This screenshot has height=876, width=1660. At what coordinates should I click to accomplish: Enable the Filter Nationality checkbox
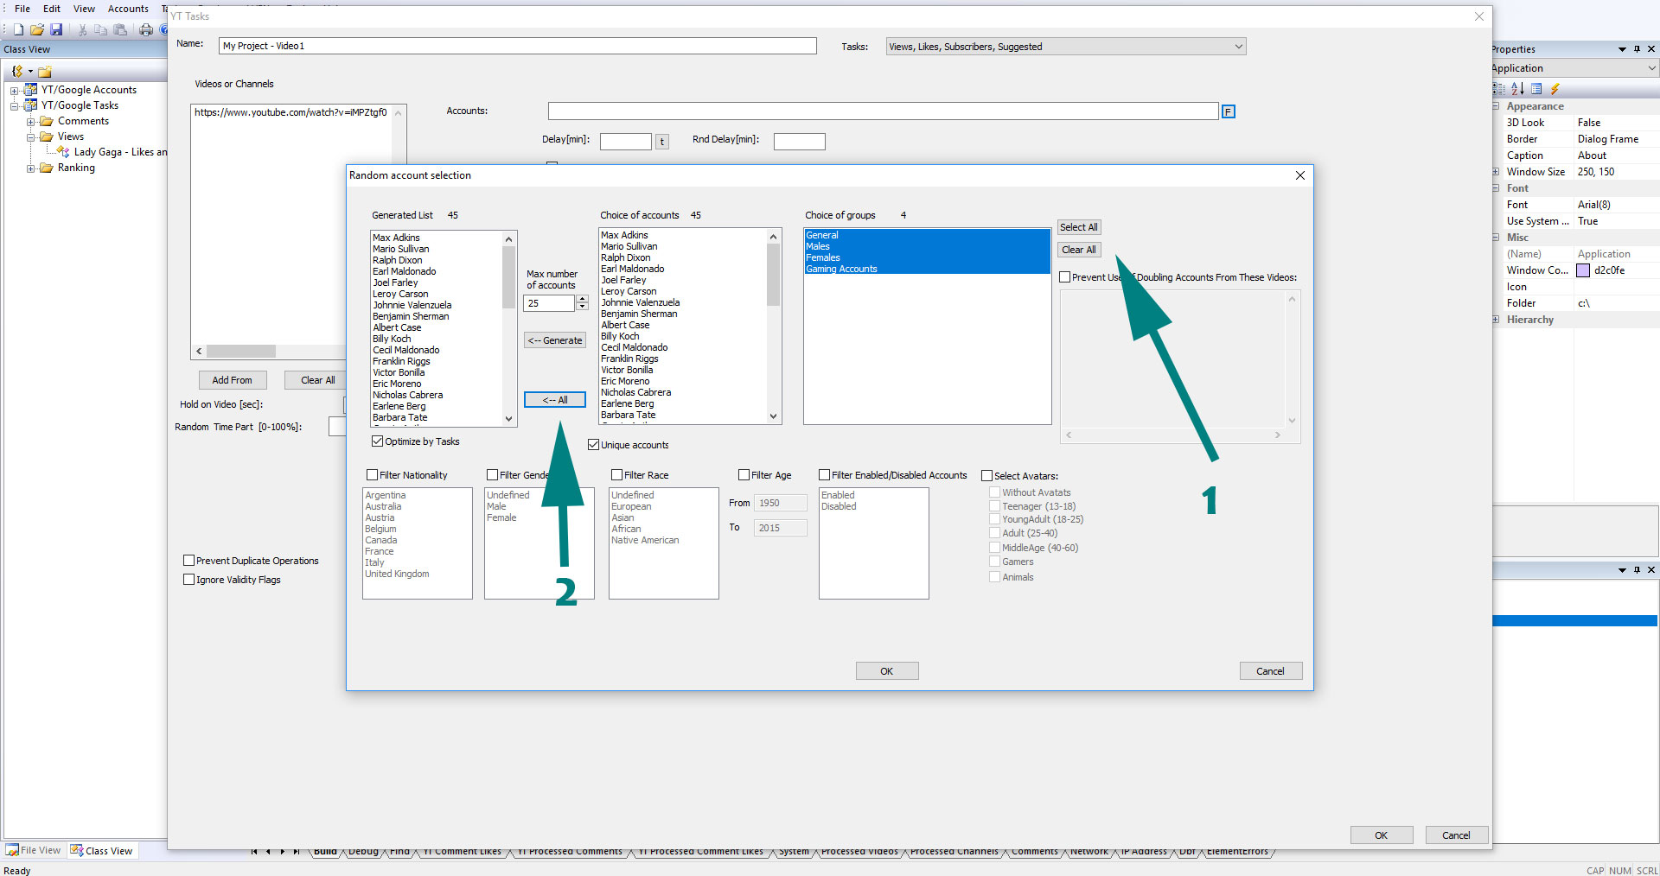click(373, 475)
